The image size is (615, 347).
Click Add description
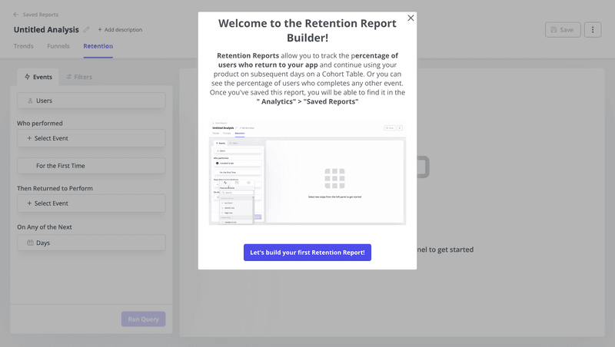coord(120,30)
